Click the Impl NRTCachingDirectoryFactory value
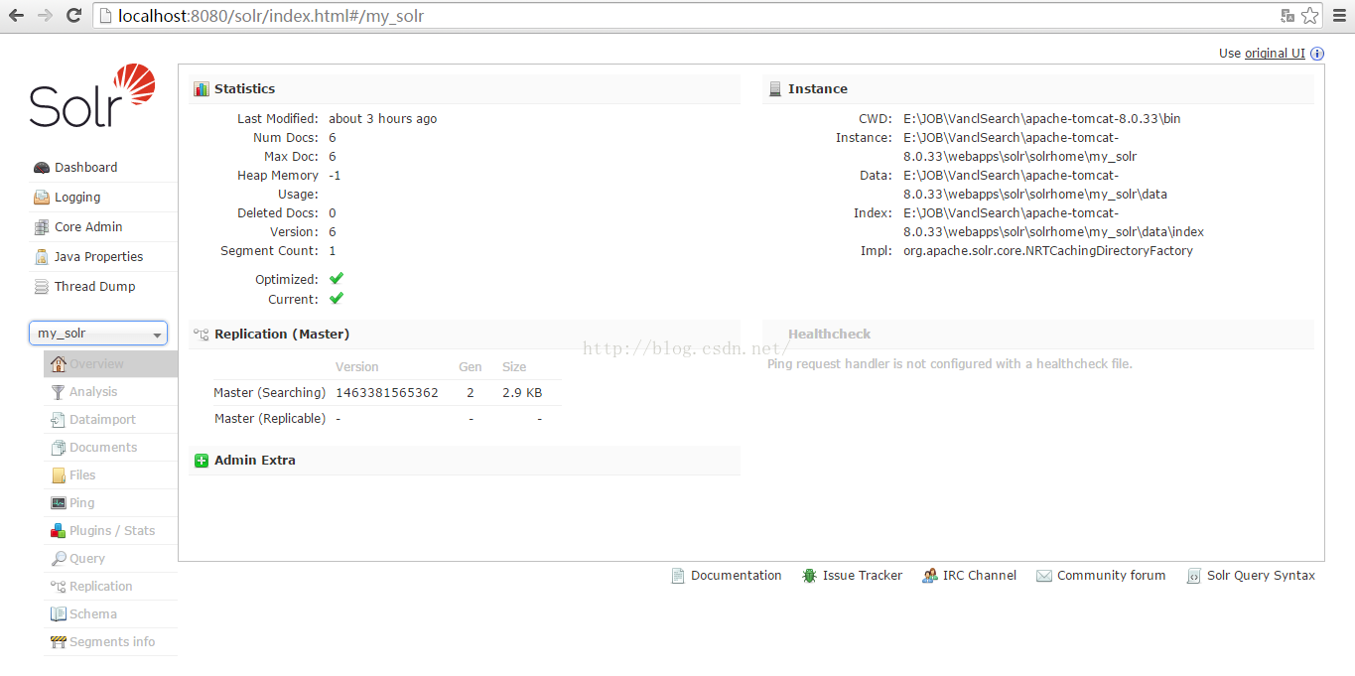The image size is (1355, 676). [x=1048, y=251]
